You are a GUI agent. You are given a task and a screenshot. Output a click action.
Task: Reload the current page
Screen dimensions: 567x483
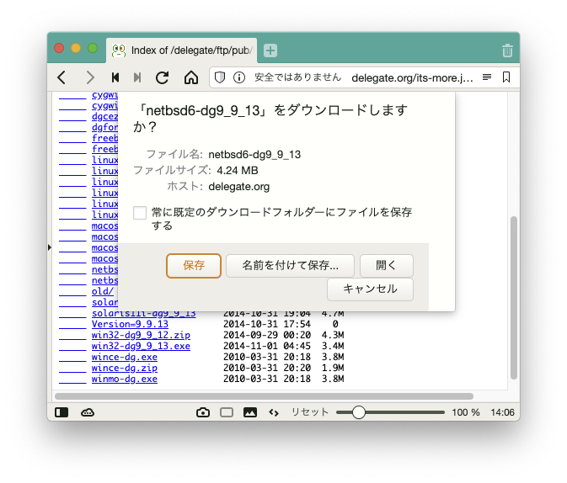163,77
